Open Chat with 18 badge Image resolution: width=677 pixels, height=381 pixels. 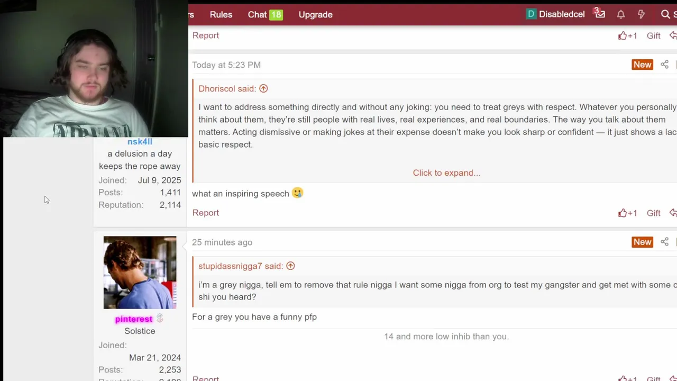tap(265, 14)
